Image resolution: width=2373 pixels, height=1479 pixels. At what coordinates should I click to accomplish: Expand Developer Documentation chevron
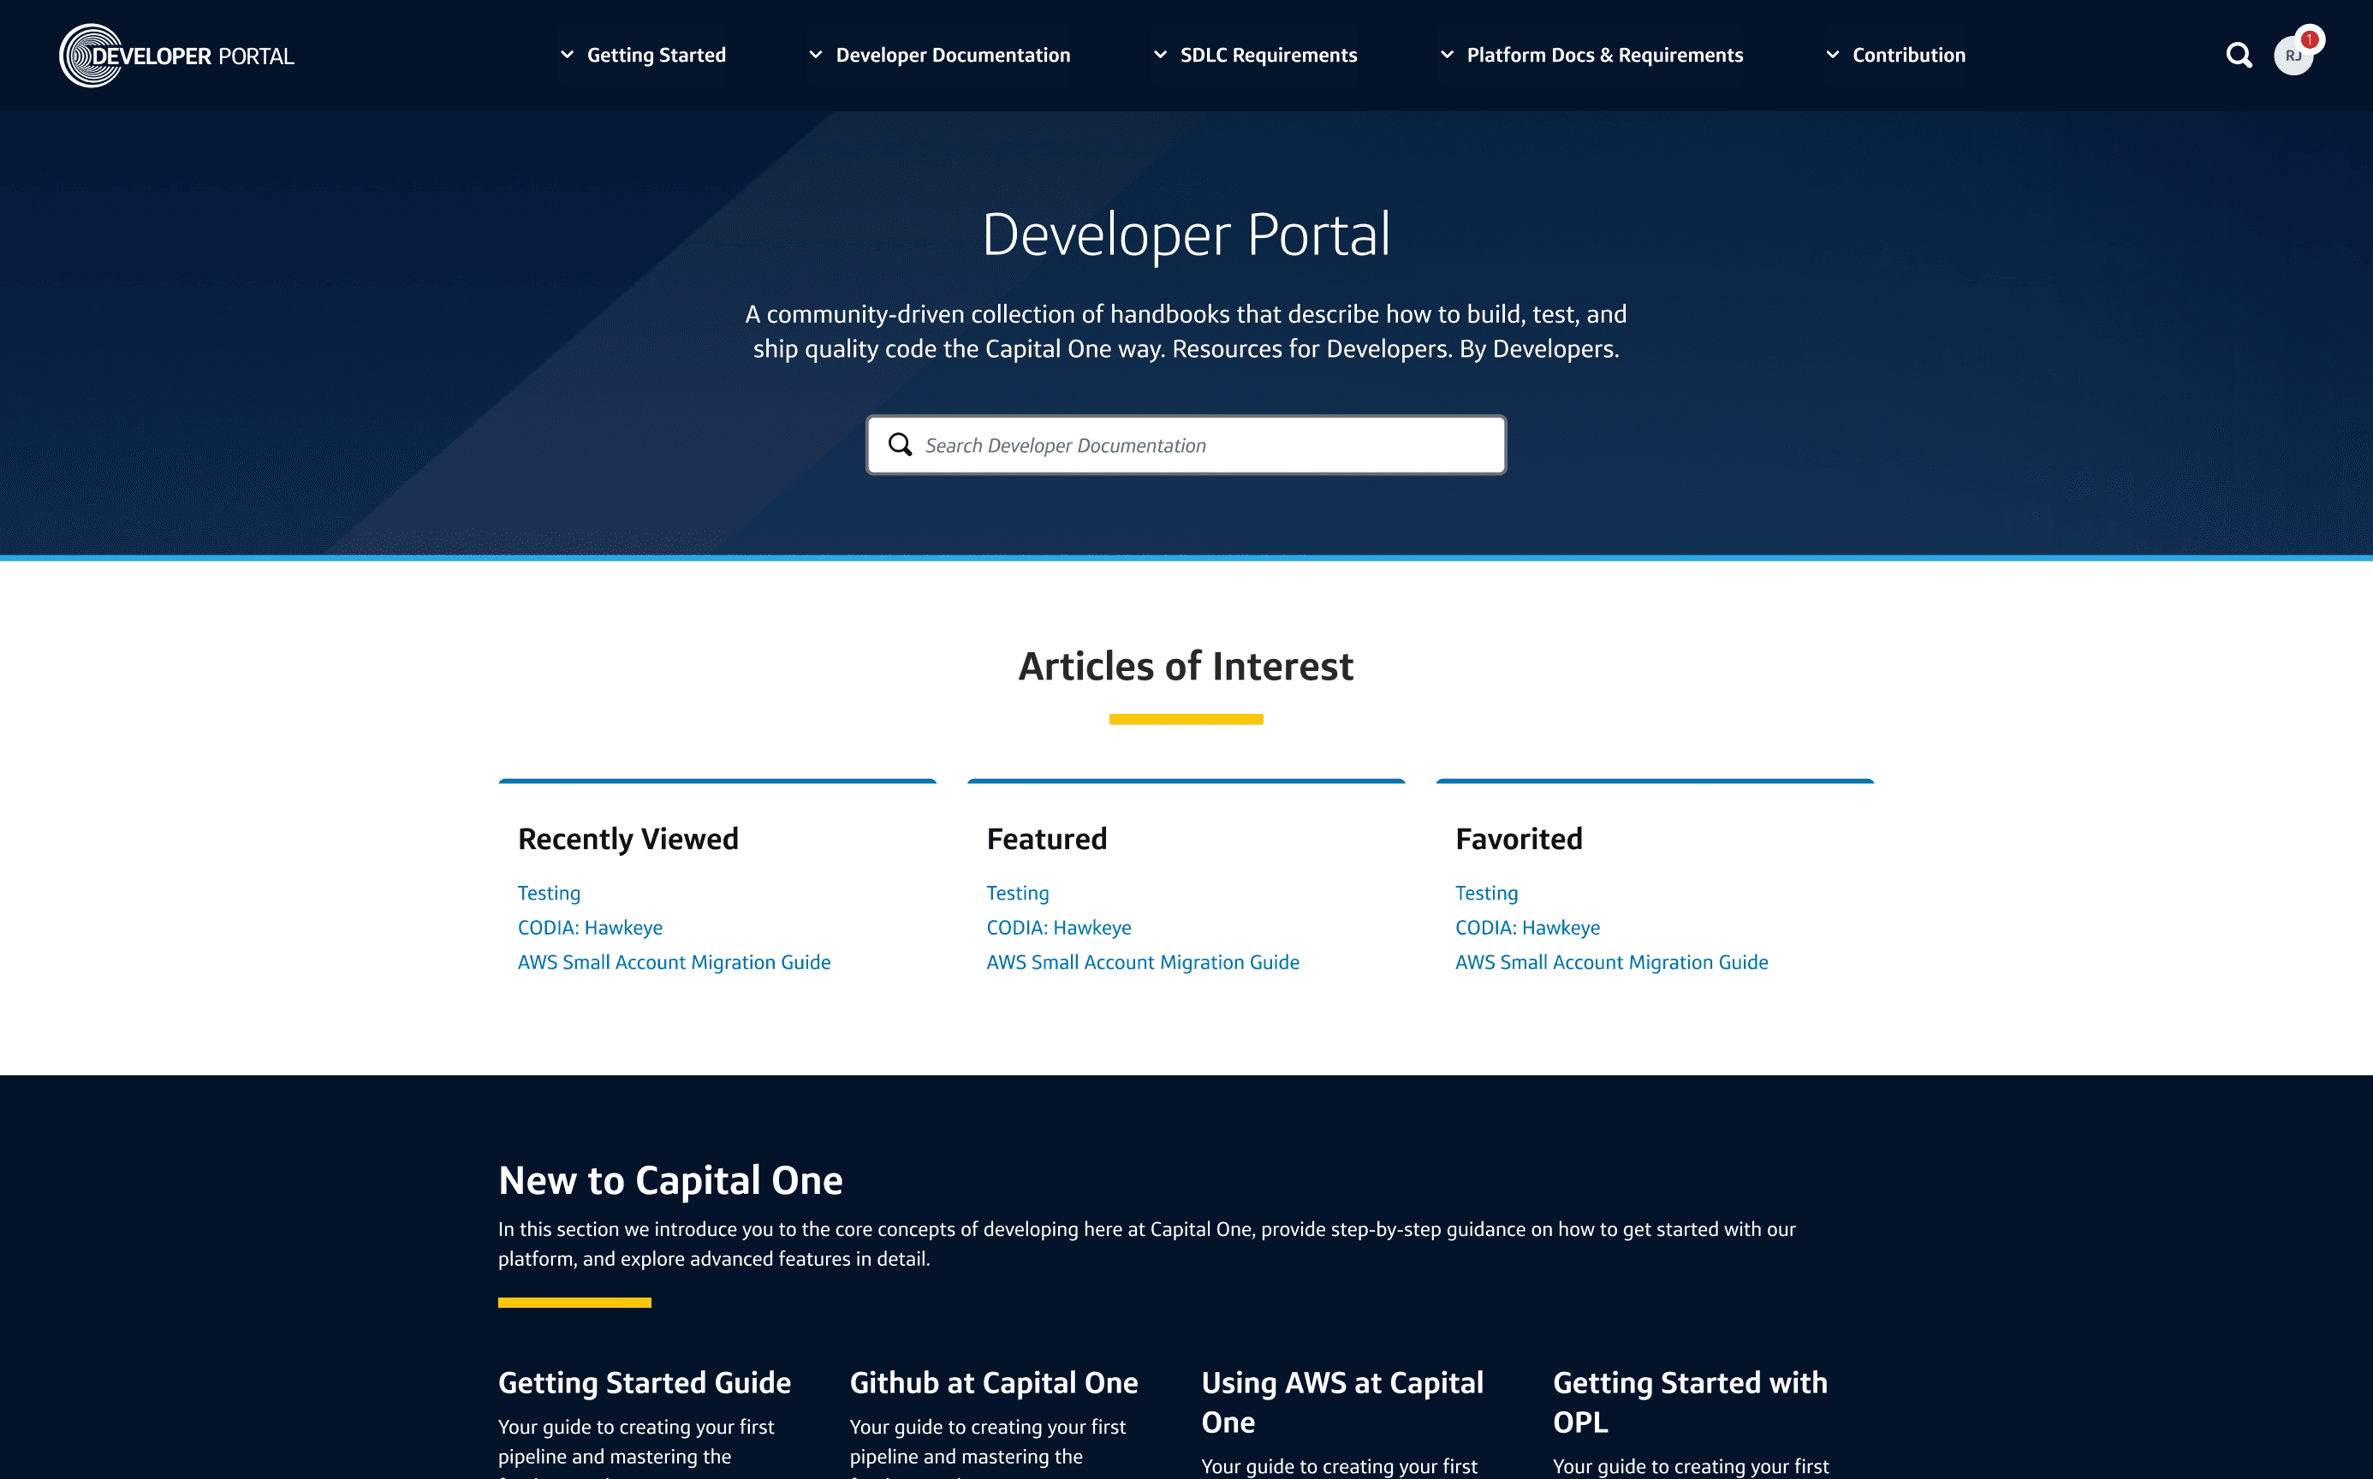point(816,56)
